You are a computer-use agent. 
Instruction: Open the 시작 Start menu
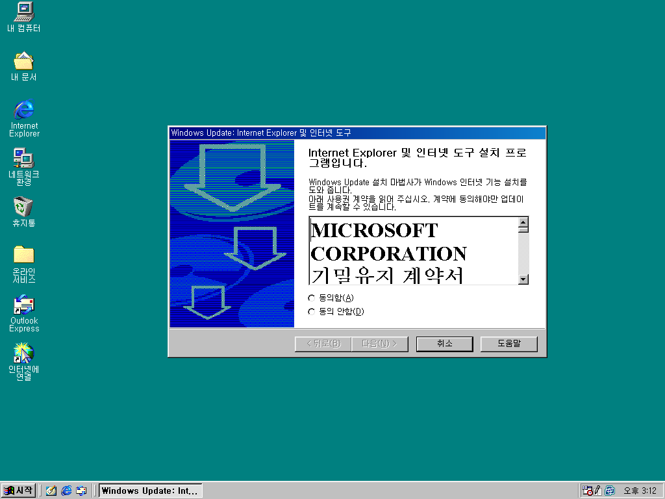[x=18, y=491]
